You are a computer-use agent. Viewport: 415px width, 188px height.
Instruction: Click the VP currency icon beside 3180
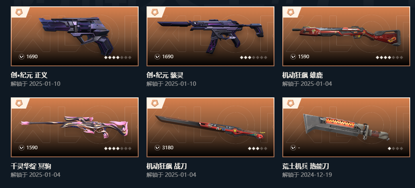tap(157, 148)
